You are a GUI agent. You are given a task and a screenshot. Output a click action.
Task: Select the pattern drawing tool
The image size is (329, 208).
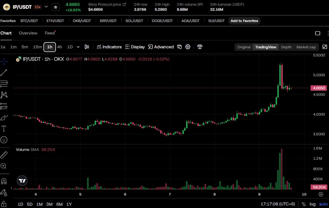(4, 95)
